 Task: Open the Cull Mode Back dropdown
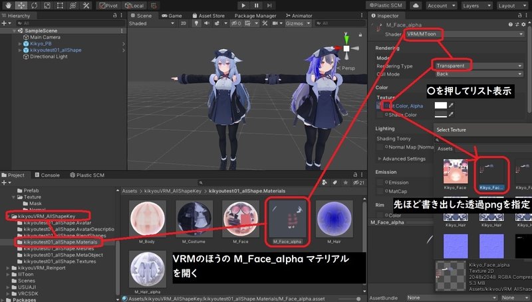[x=479, y=74]
